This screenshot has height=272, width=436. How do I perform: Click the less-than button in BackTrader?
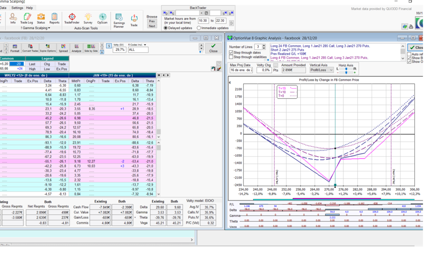tap(201, 13)
